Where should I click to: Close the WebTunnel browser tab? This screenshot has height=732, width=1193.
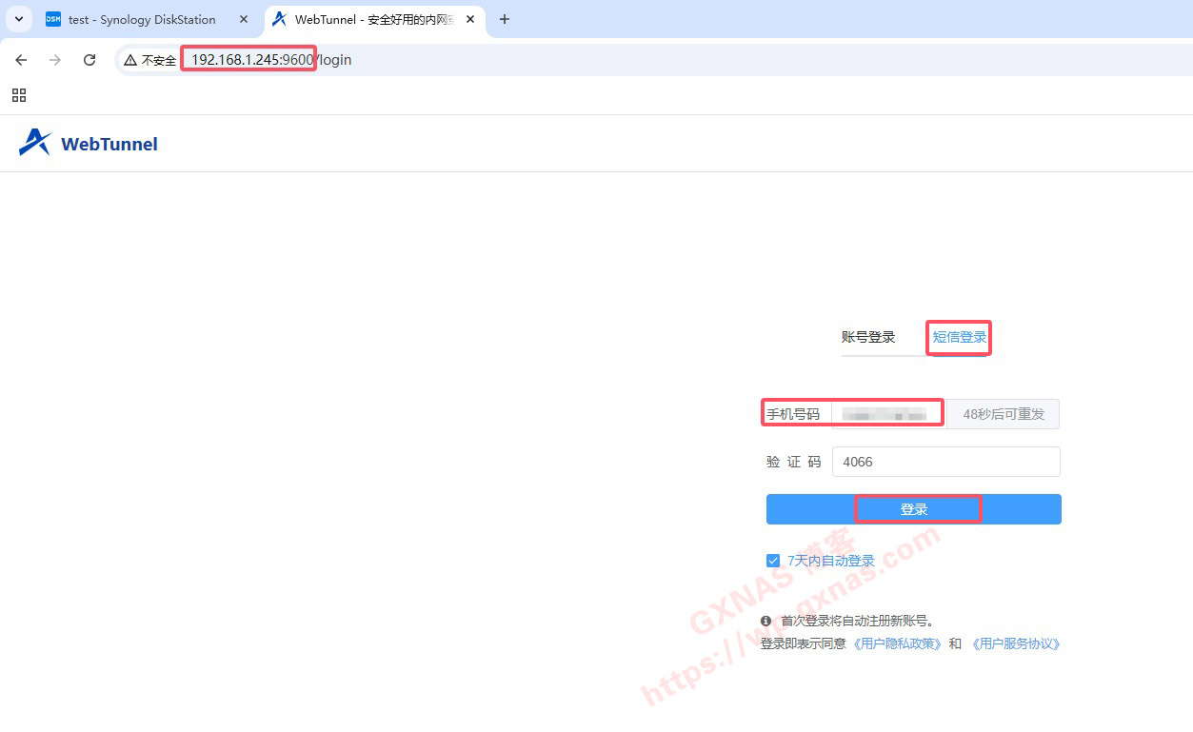(x=470, y=19)
